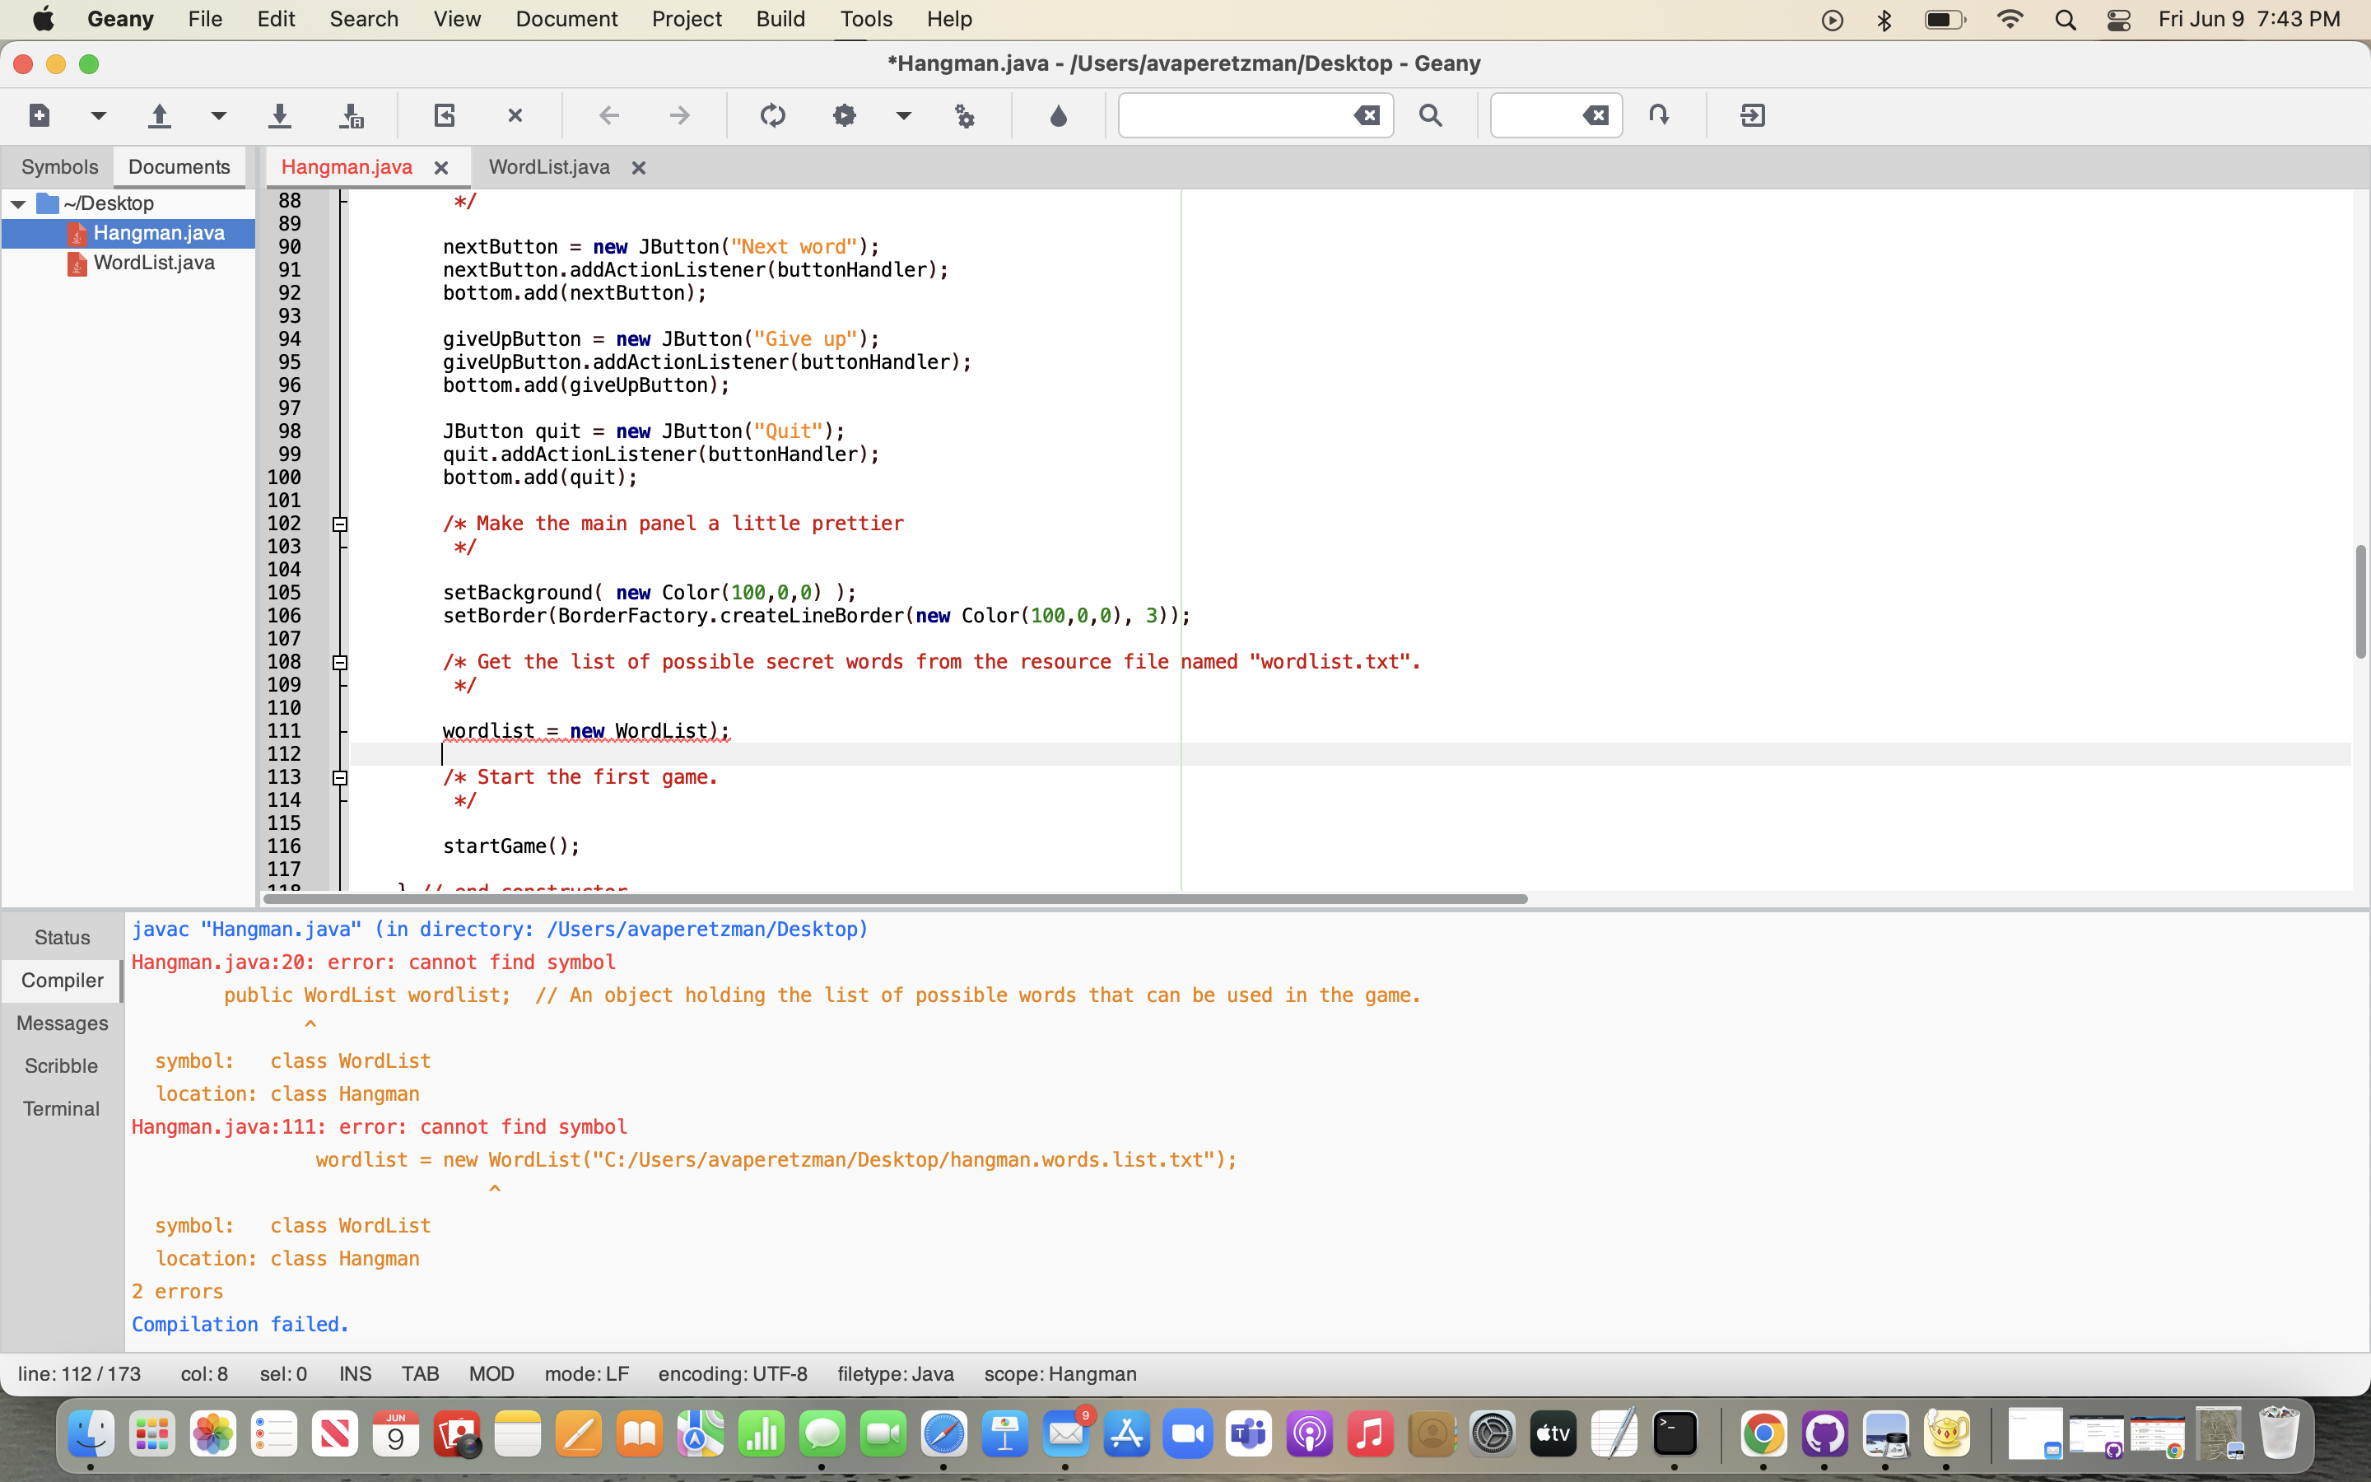Open the new file template dropdown arrow
2371x1482 pixels.
(x=98, y=115)
